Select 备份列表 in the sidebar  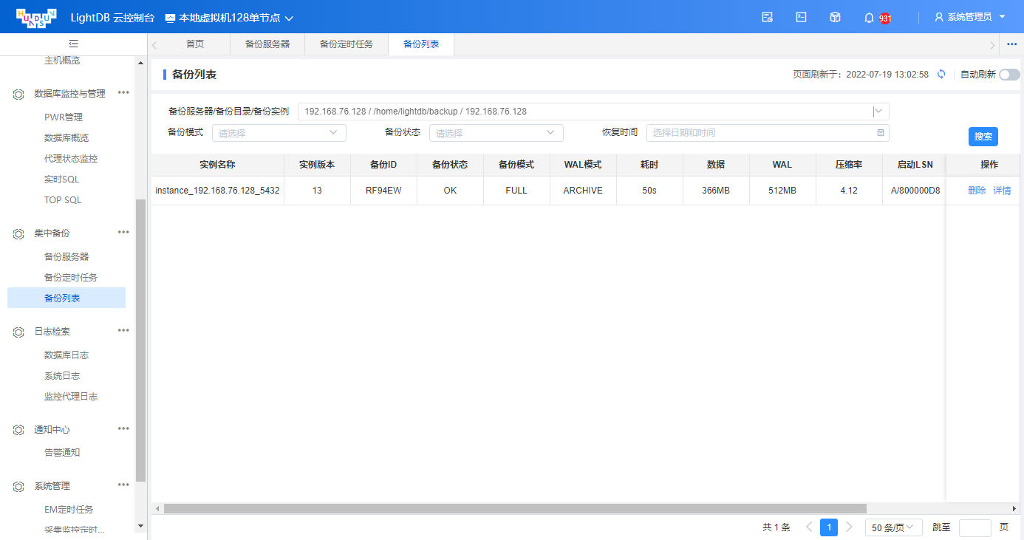[66, 298]
